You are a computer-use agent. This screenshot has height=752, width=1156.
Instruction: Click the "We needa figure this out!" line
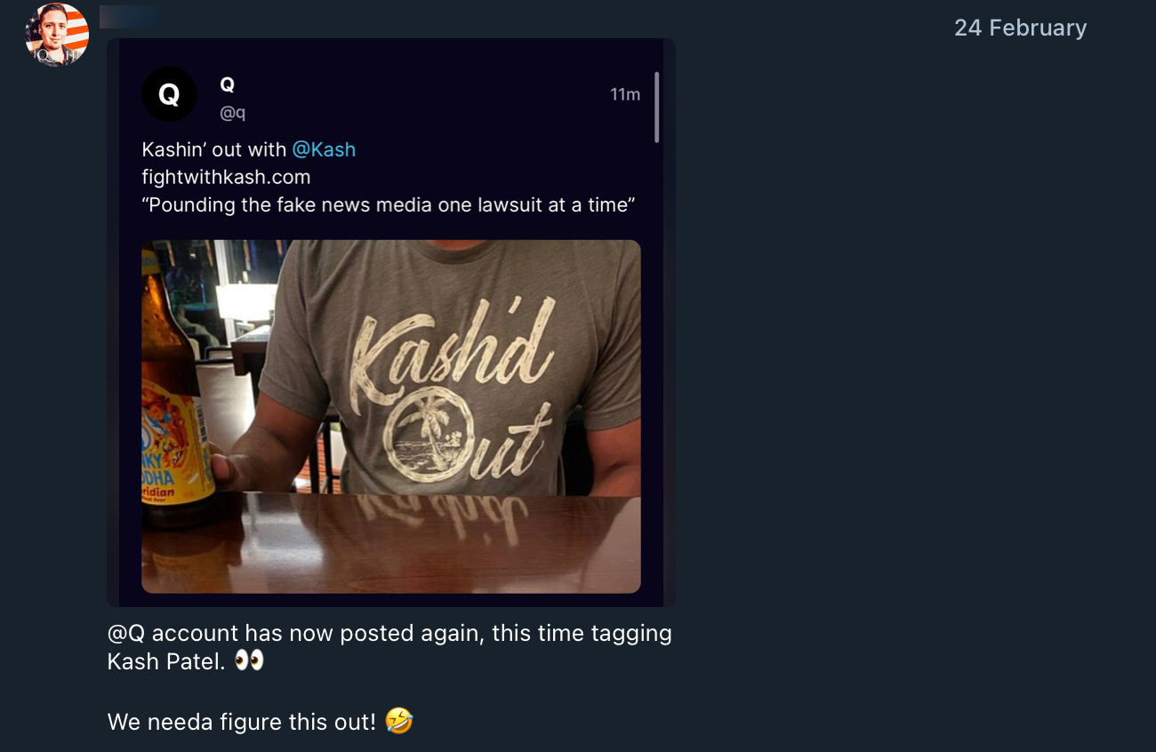[x=242, y=722]
